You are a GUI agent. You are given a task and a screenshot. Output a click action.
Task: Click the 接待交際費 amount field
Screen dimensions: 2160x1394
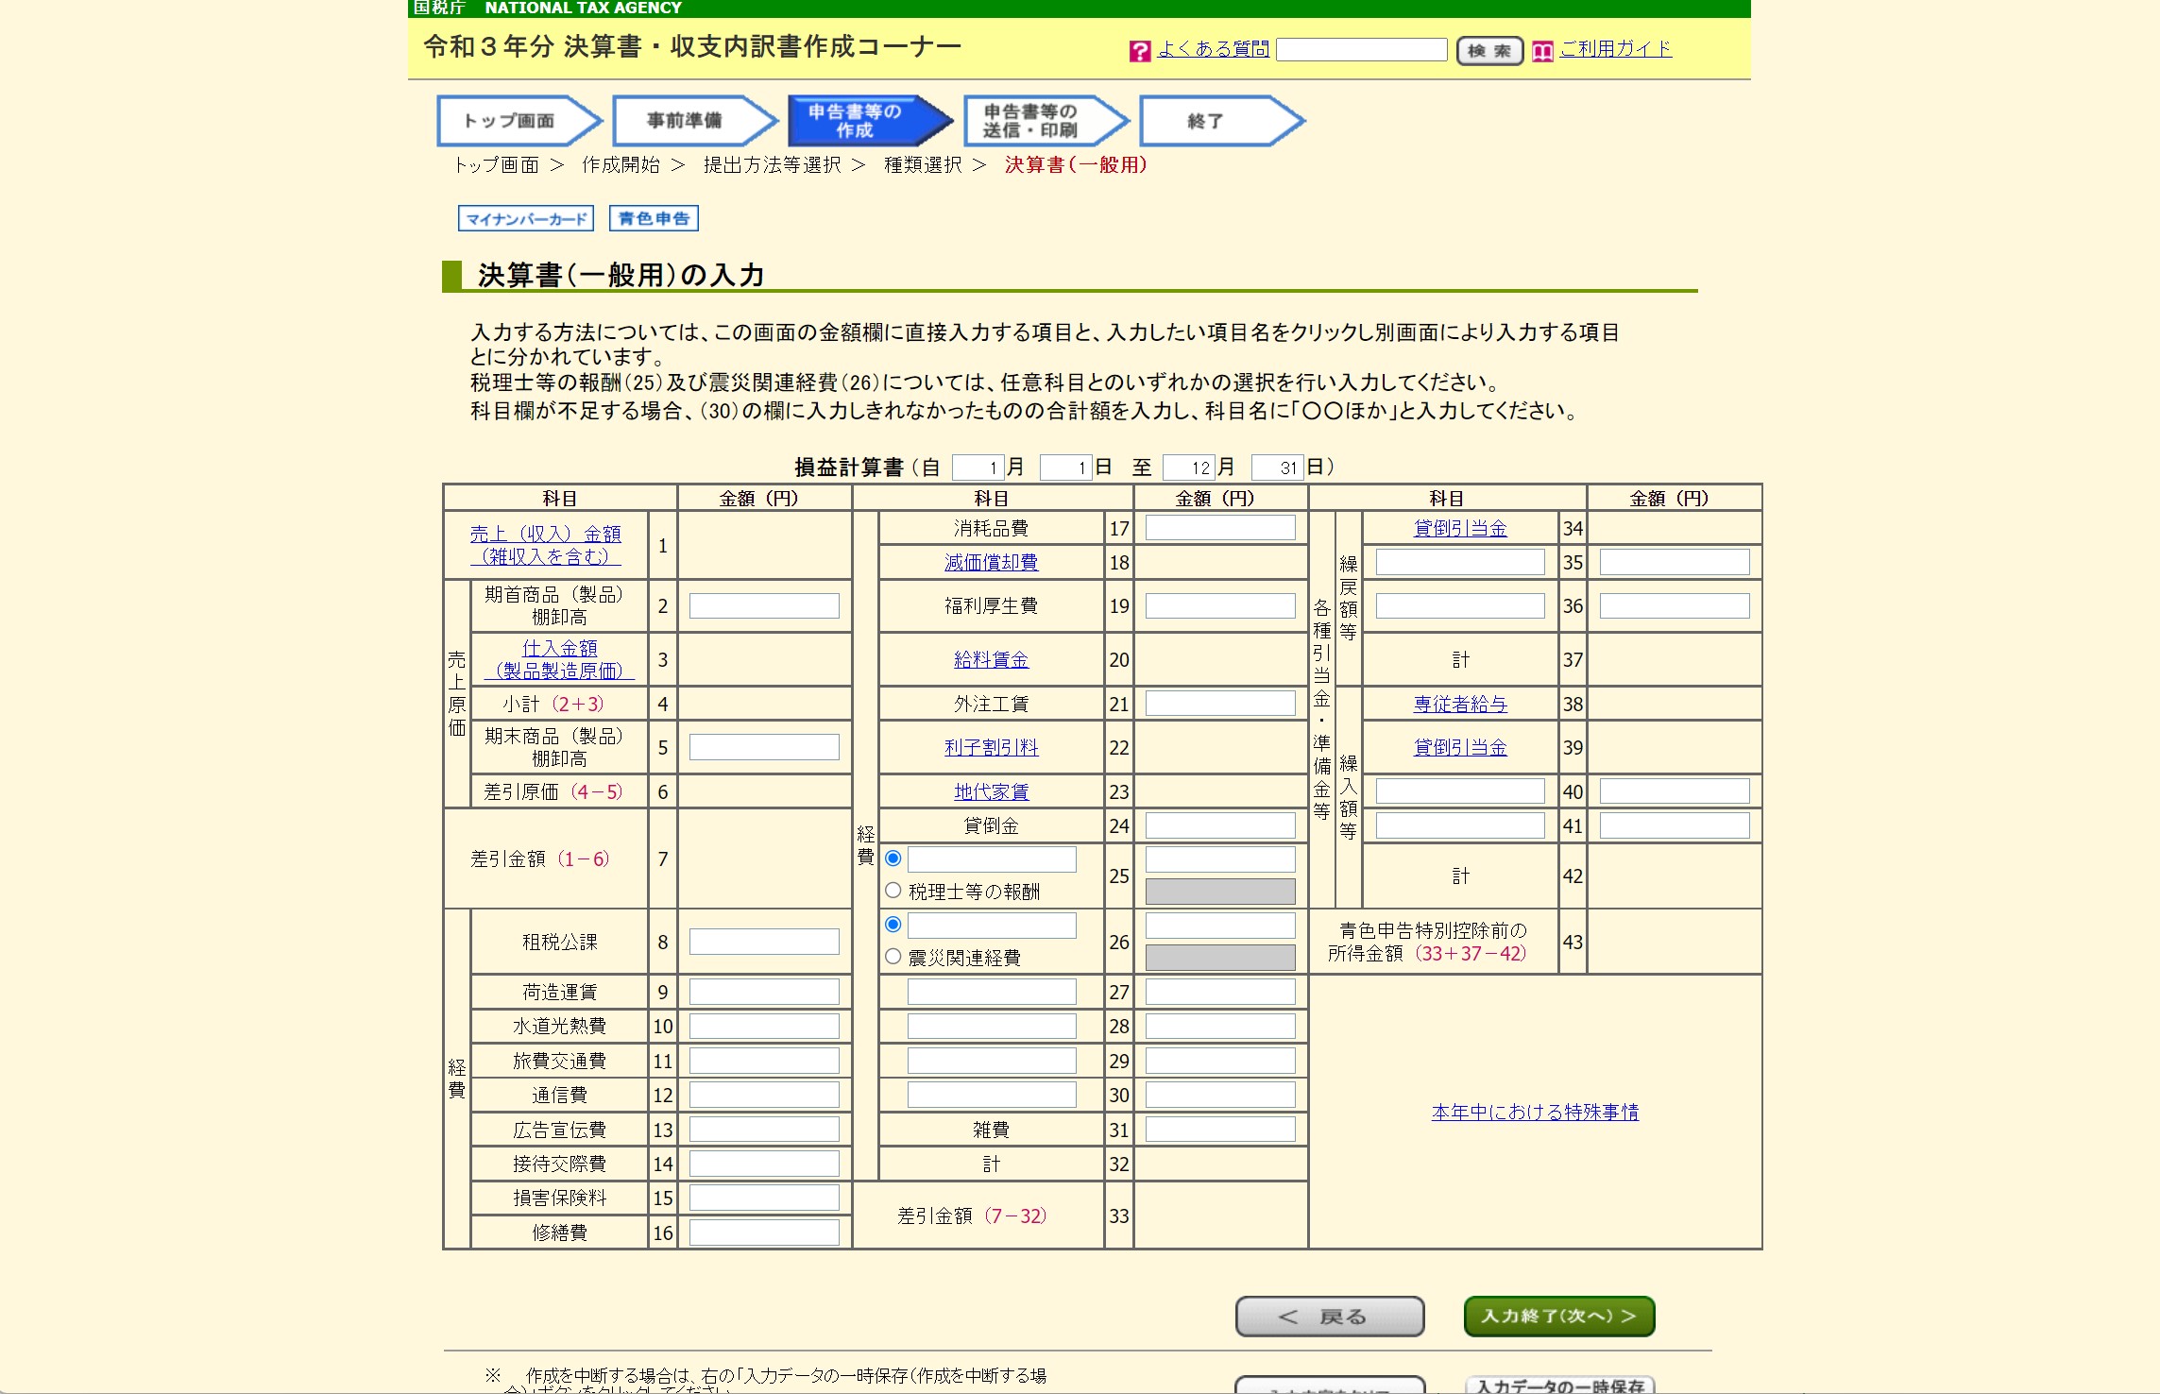pos(765,1164)
